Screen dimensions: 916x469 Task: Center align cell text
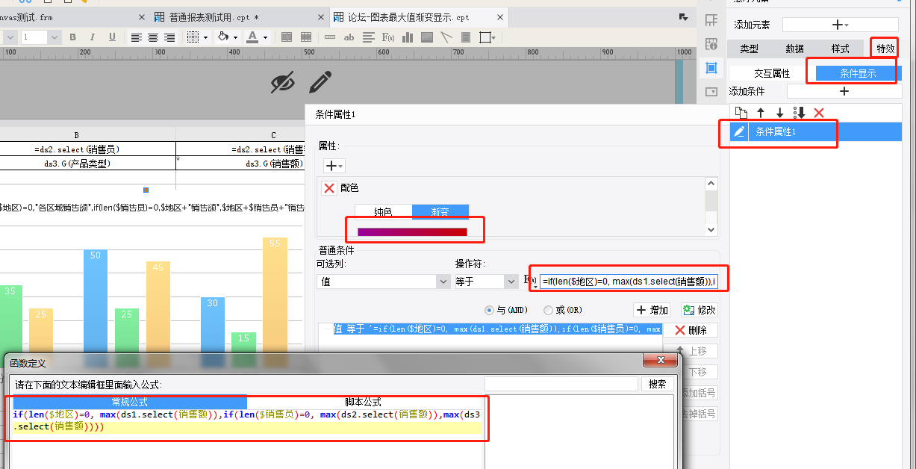tap(153, 37)
